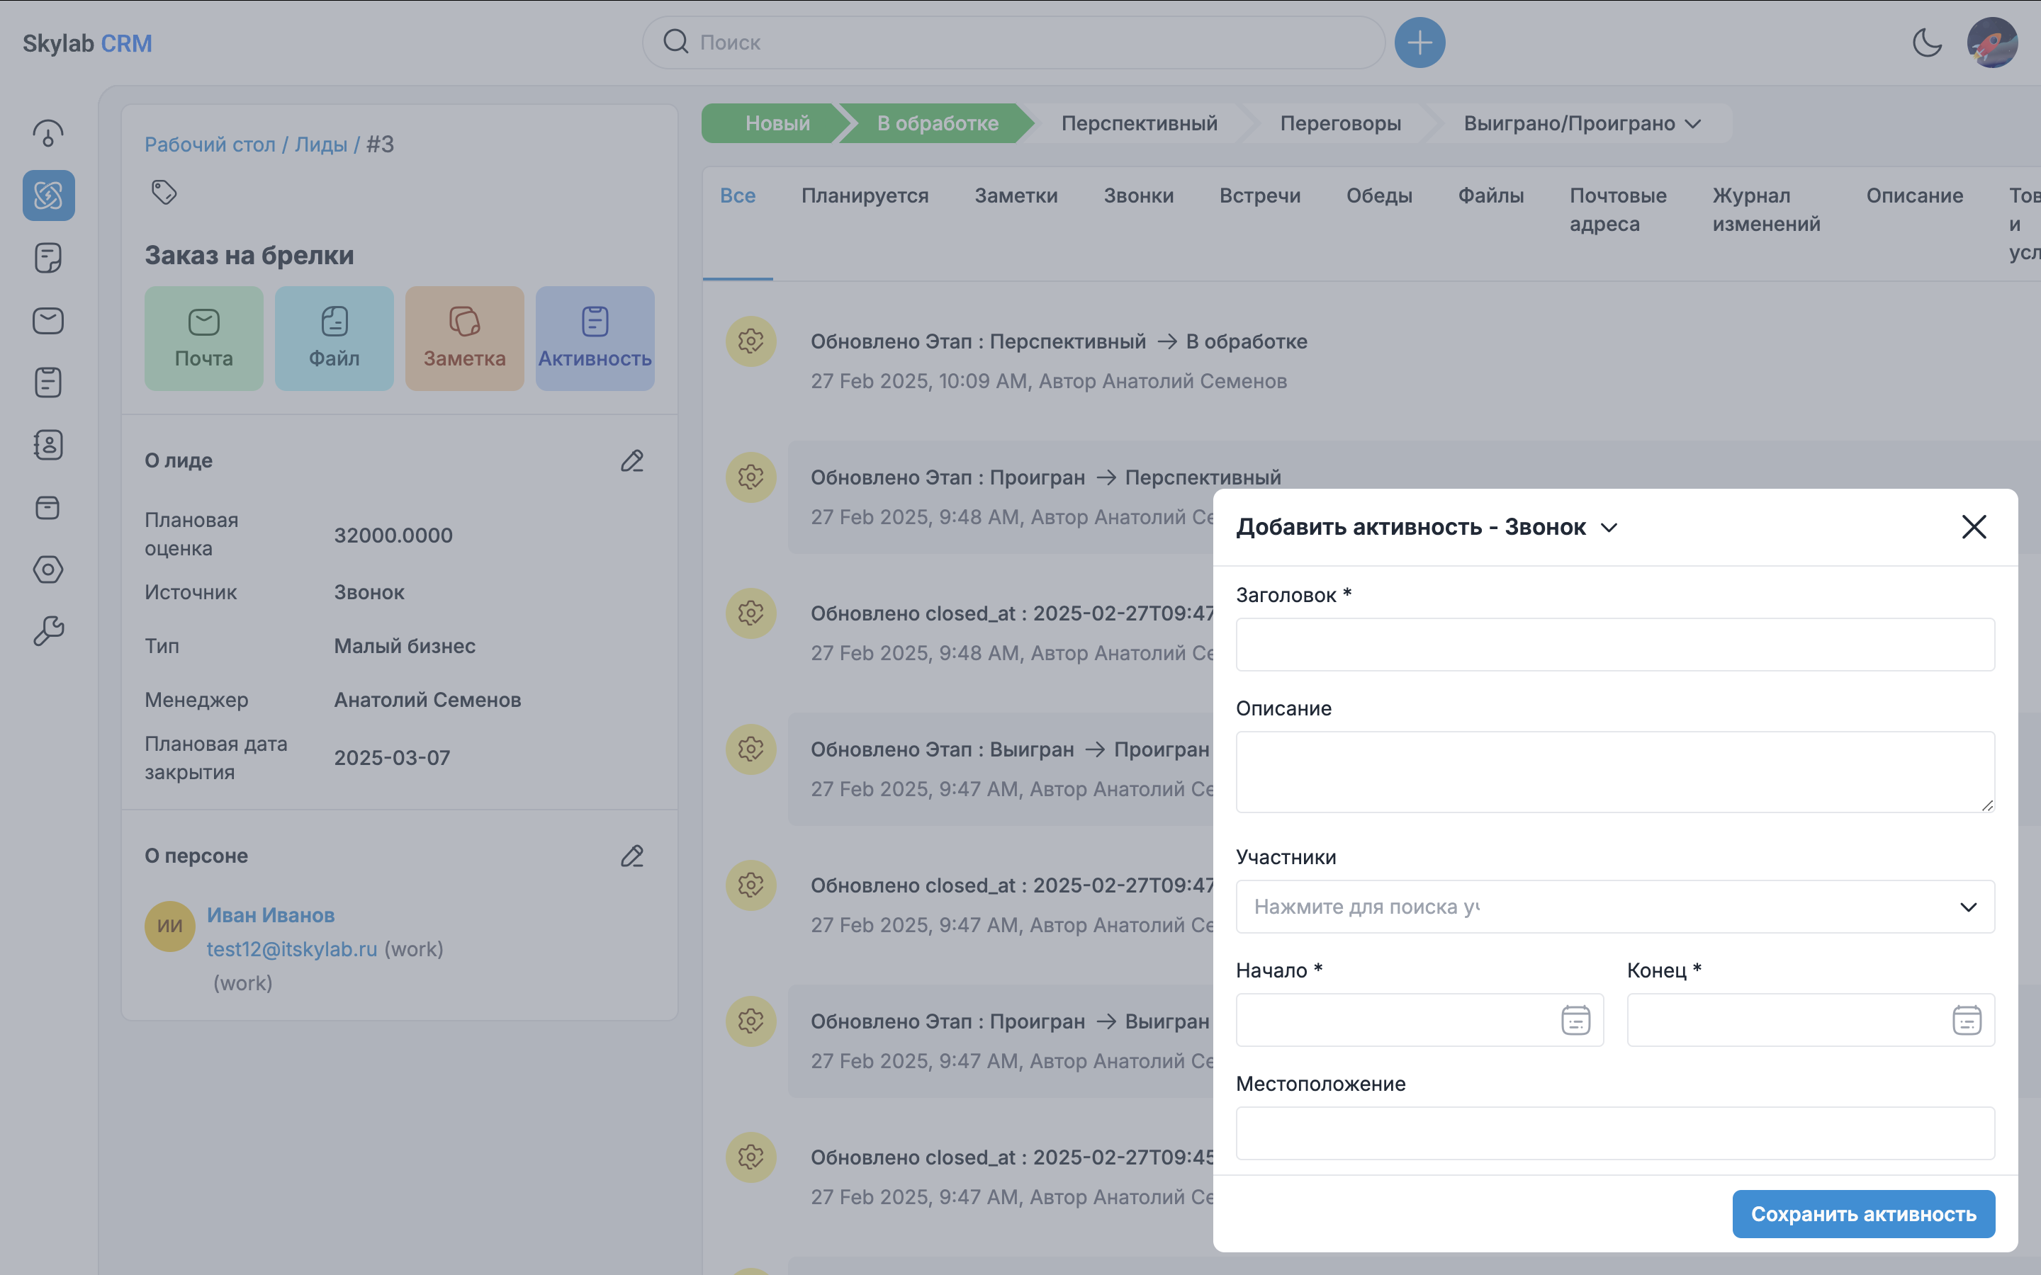Click the planned closing date '2025-03-07'
The image size is (2041, 1275).
pyautogui.click(x=392, y=758)
